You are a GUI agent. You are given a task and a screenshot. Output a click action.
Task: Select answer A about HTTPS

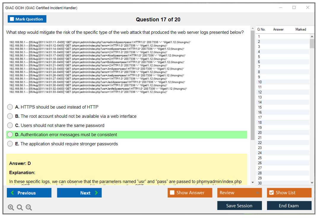(10, 107)
